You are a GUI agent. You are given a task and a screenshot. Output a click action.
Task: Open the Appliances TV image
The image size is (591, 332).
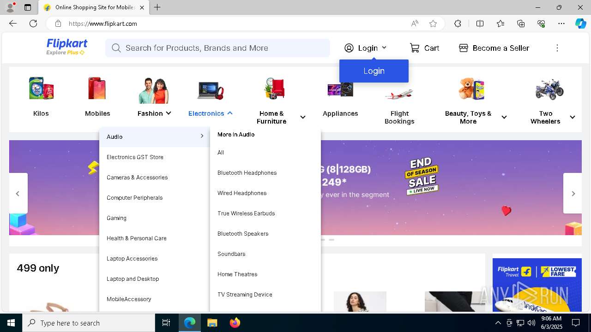pos(340,89)
